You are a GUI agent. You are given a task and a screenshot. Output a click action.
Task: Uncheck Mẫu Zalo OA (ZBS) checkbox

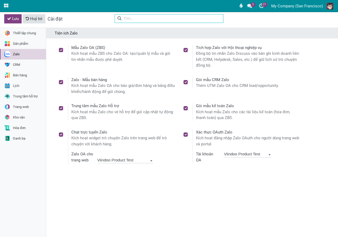(61, 50)
